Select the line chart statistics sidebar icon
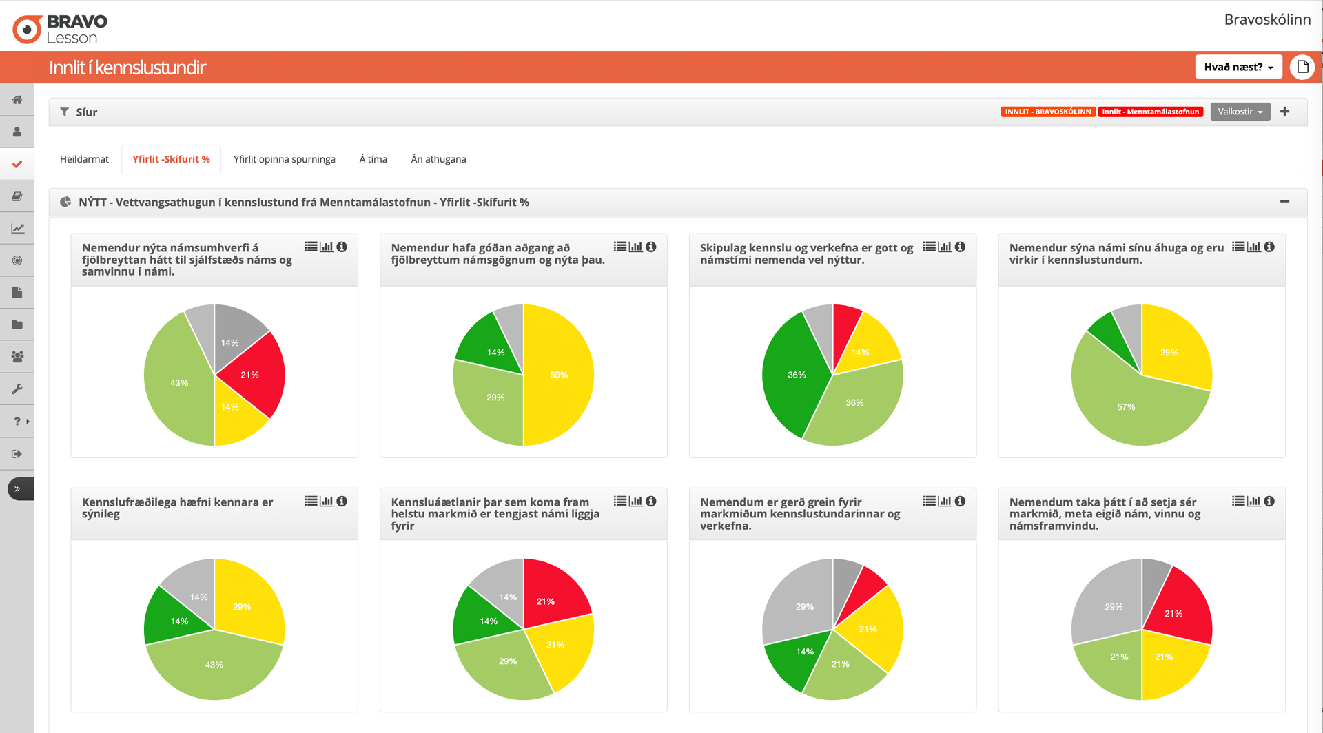Screen dimensions: 1323x733 17,228
